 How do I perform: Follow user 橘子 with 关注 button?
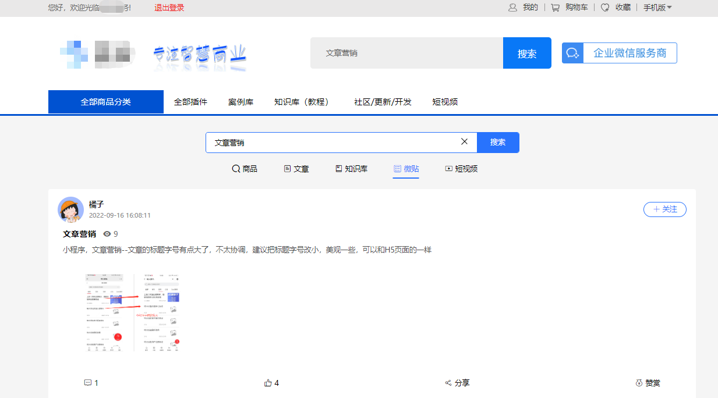coord(664,209)
